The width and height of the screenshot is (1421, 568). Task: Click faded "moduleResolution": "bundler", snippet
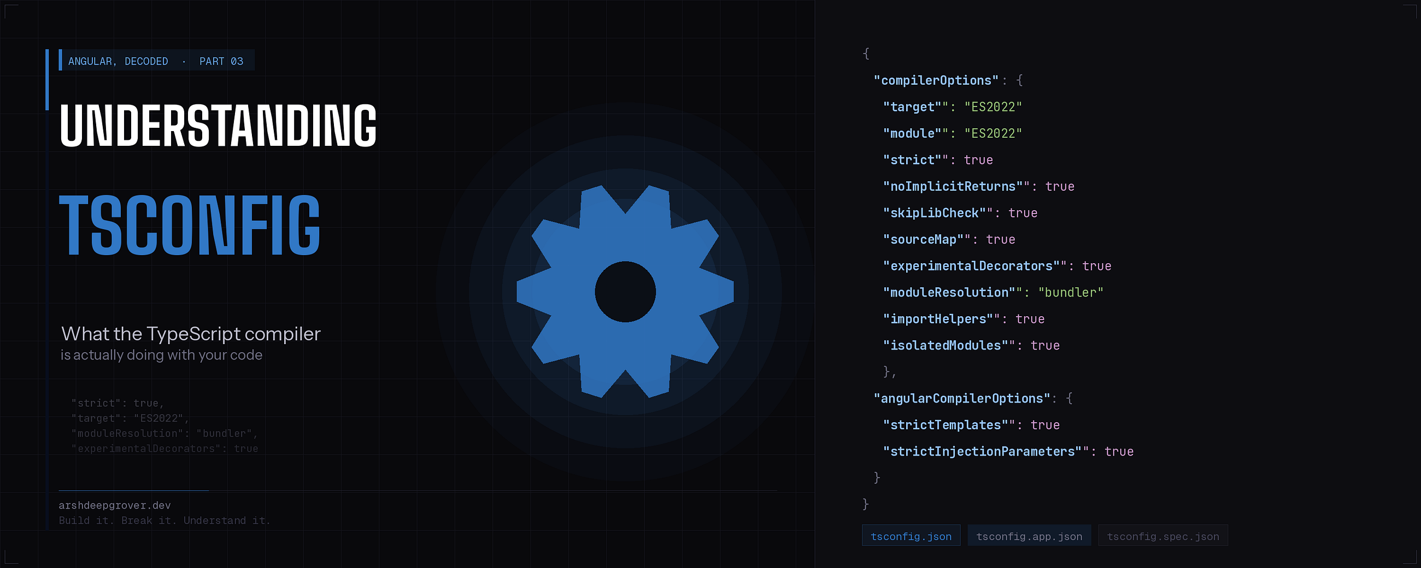[x=165, y=434]
